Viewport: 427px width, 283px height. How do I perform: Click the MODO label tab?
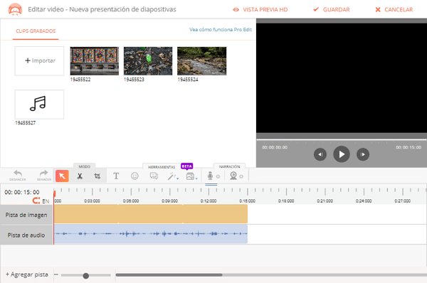coord(85,166)
